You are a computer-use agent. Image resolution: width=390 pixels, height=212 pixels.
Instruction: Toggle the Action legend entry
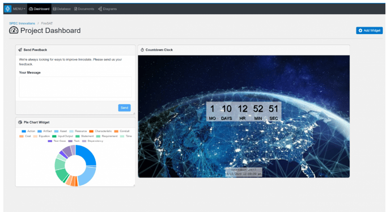(x=28, y=131)
